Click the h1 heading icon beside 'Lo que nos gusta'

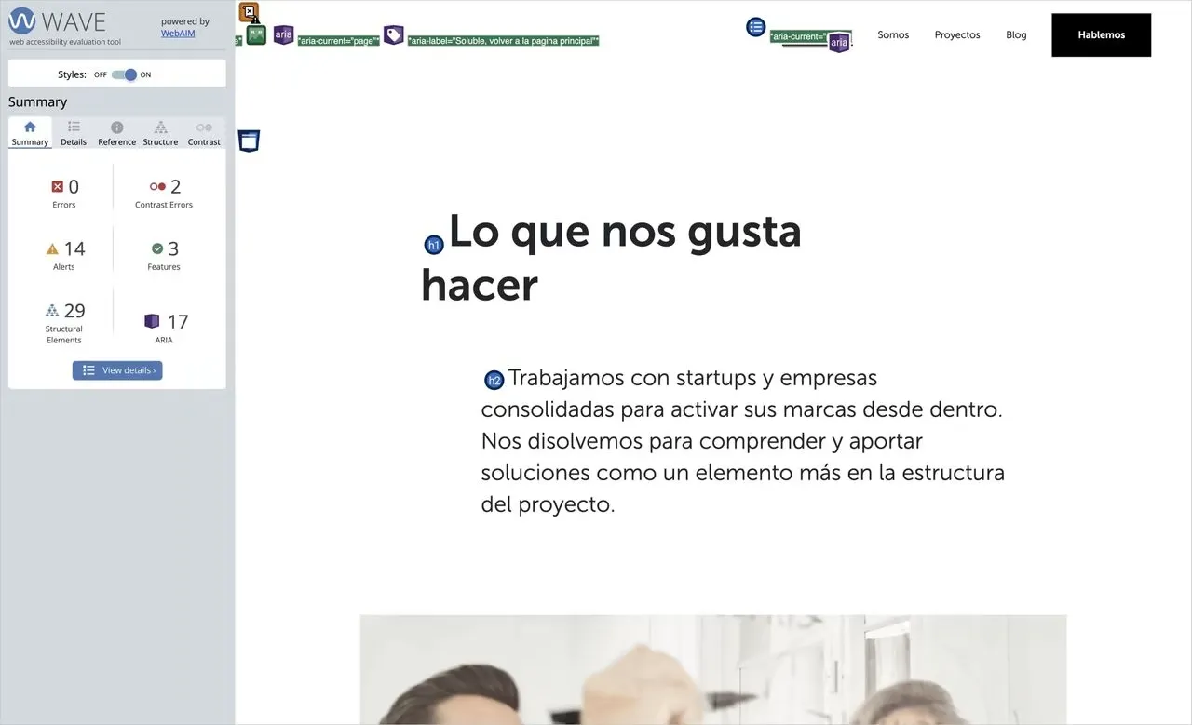[x=433, y=244]
